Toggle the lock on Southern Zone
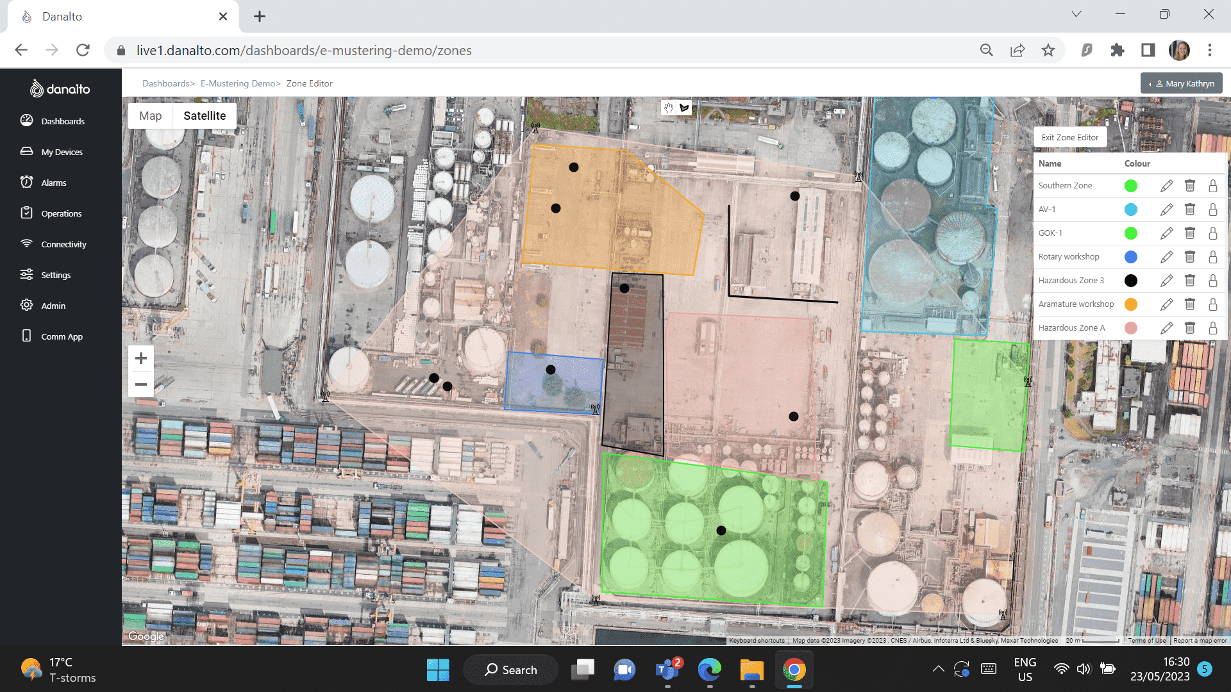This screenshot has width=1231, height=692. coord(1213,186)
